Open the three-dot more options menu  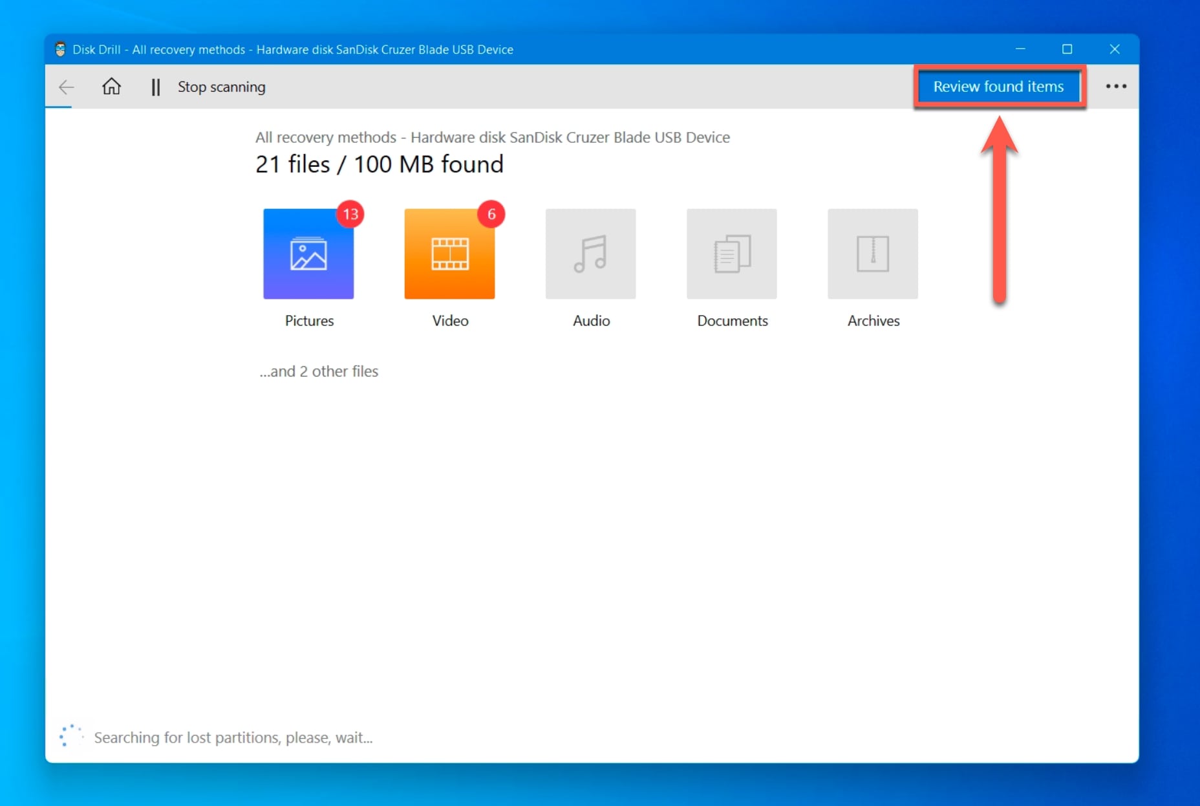[1116, 86]
